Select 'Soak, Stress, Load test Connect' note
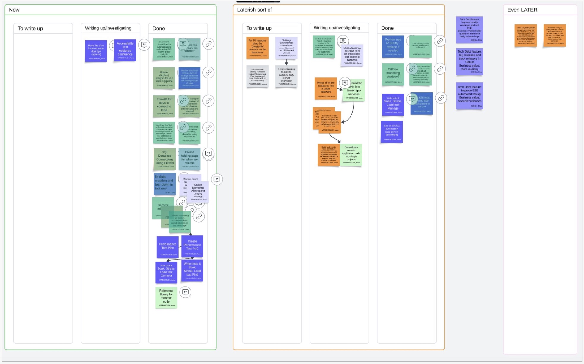 [x=166, y=272]
